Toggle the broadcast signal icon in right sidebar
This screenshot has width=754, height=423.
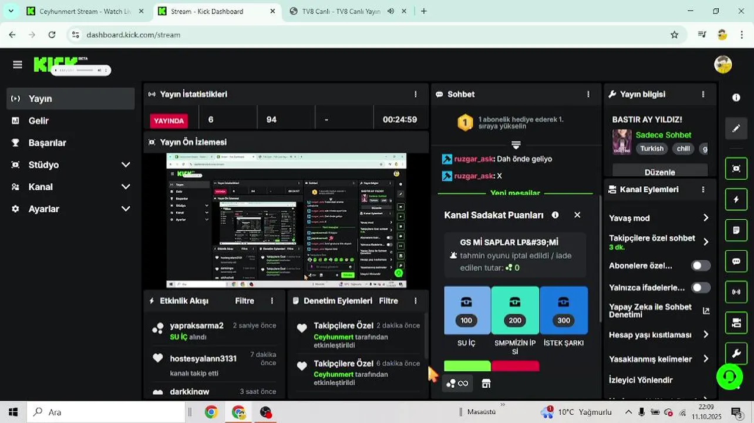click(x=736, y=291)
